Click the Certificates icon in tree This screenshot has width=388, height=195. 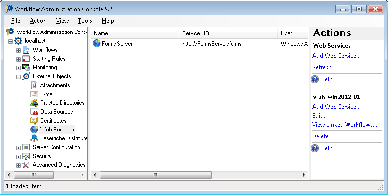(34, 121)
